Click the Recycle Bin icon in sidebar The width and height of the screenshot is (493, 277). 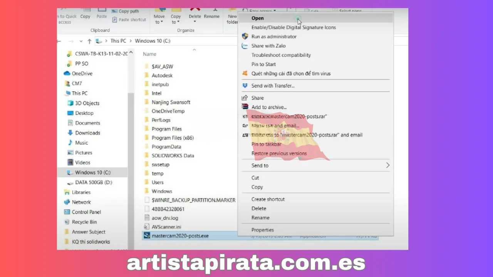coord(67,222)
